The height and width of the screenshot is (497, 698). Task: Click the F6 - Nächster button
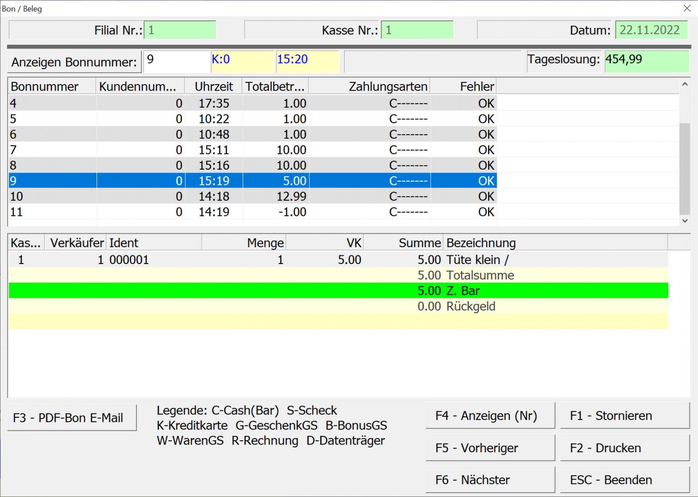489,480
